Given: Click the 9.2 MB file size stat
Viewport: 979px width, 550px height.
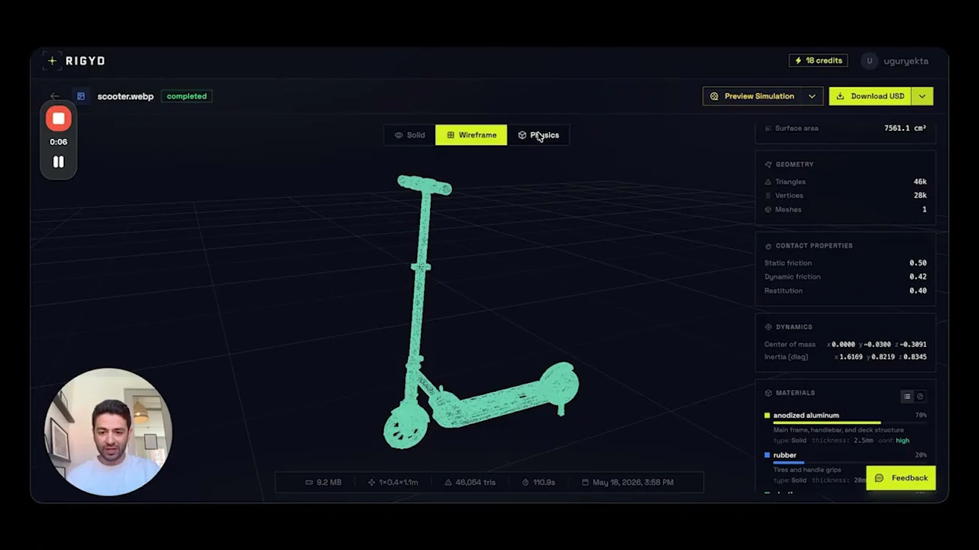Looking at the screenshot, I should click(x=323, y=482).
